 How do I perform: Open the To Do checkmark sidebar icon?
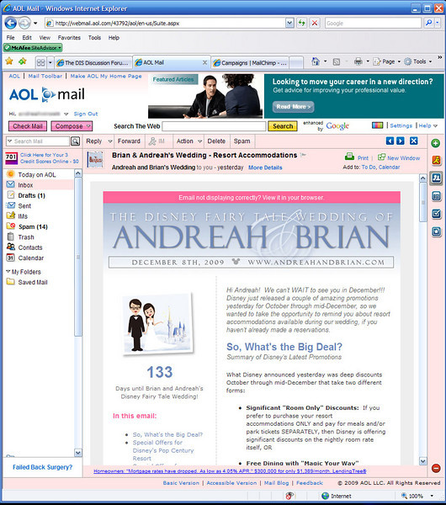(437, 214)
